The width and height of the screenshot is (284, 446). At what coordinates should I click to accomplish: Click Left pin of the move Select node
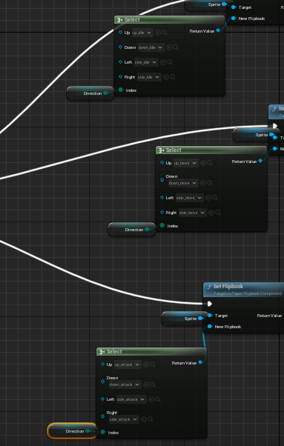[162, 197]
